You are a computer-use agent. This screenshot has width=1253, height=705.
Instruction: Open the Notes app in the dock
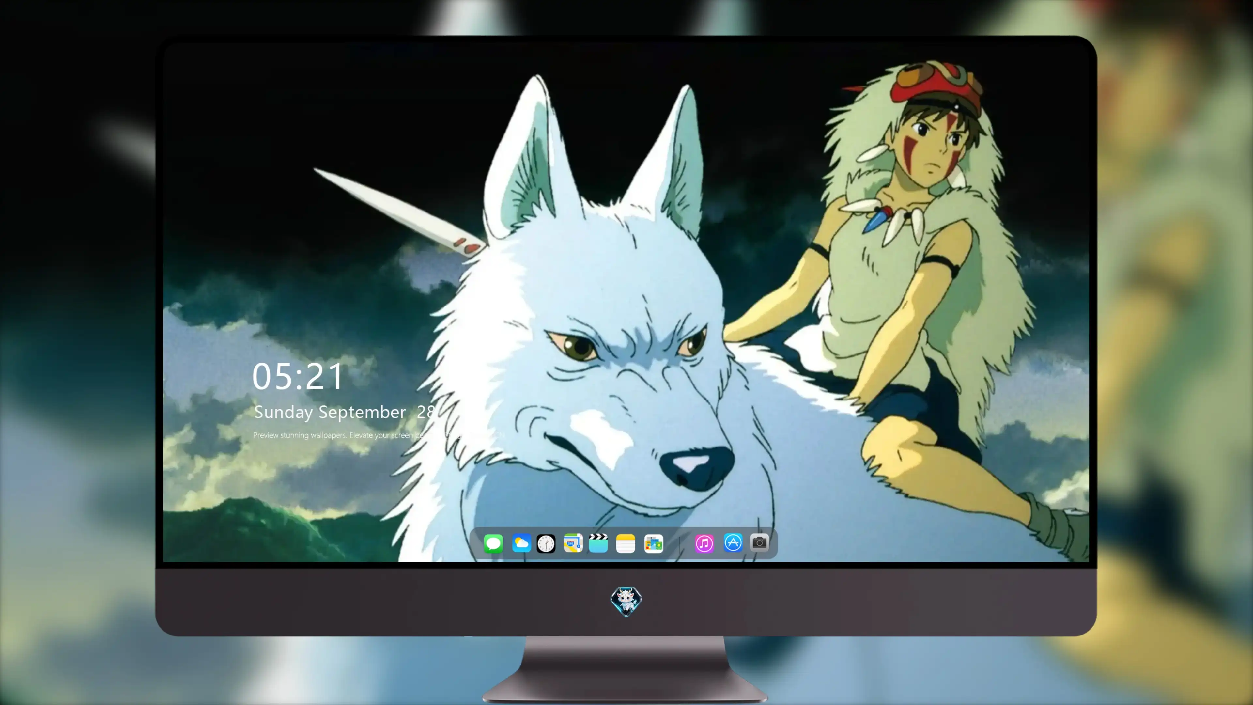click(x=626, y=543)
